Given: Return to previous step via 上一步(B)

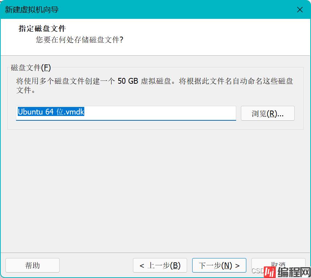Looking at the screenshot, I should point(159,265).
